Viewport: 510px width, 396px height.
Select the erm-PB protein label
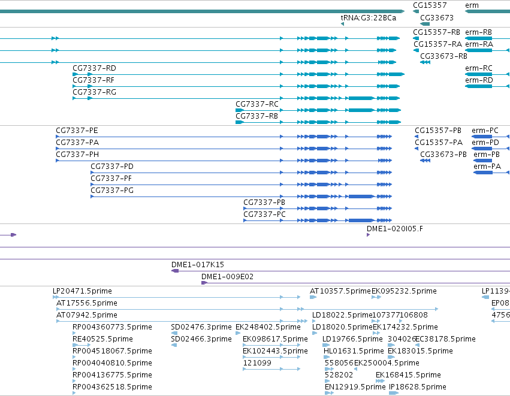coord(487,155)
